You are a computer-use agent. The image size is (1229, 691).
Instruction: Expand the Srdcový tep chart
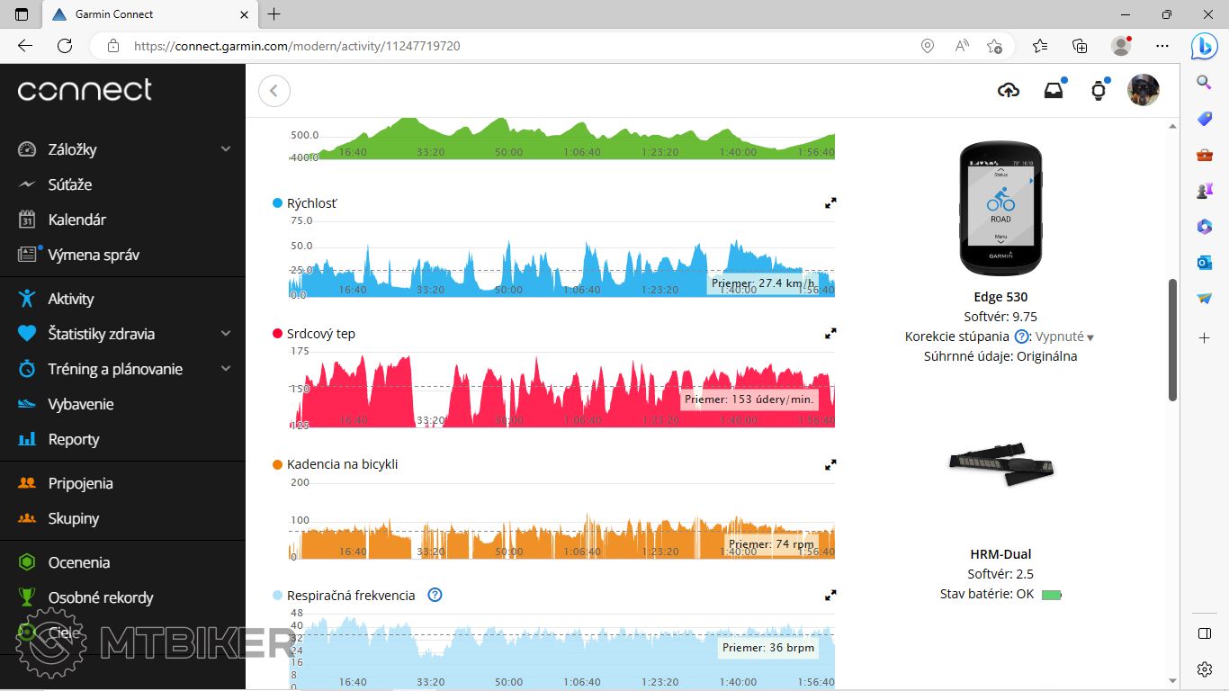(x=830, y=334)
